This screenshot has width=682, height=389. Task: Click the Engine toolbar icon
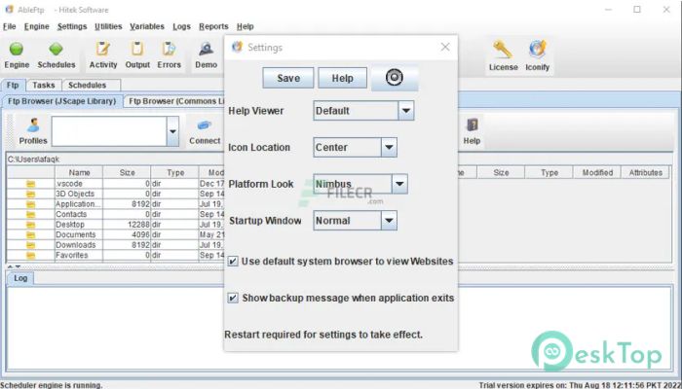(x=17, y=54)
